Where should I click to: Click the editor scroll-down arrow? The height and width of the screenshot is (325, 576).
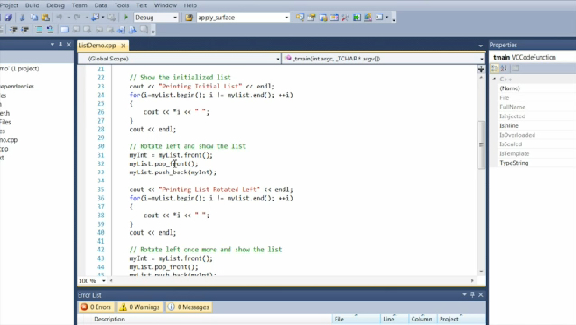[x=481, y=272]
